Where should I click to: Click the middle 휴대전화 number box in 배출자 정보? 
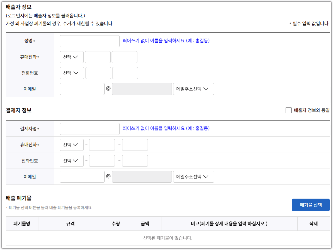pos(97,57)
